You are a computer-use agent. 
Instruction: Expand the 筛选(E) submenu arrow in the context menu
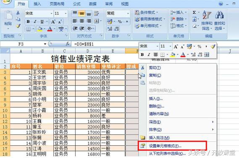click(x=213, y=122)
